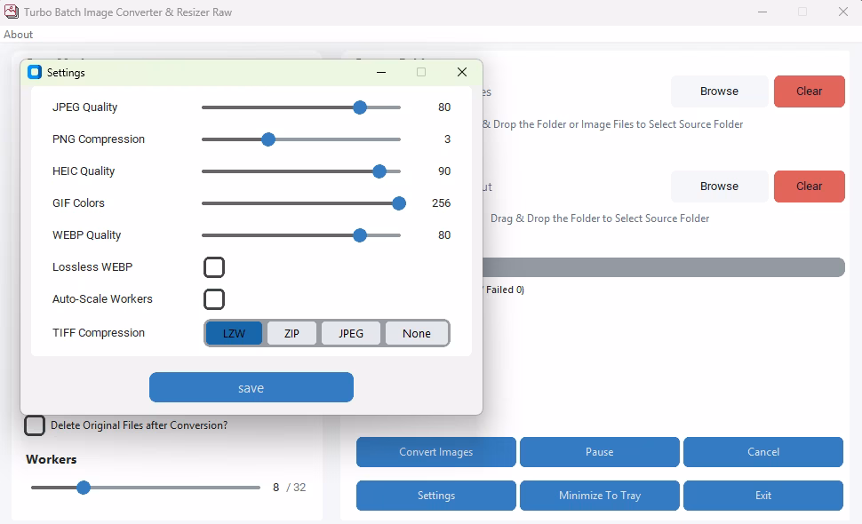The width and height of the screenshot is (862, 524).
Task: Open Settings from main window button
Action: (x=436, y=496)
